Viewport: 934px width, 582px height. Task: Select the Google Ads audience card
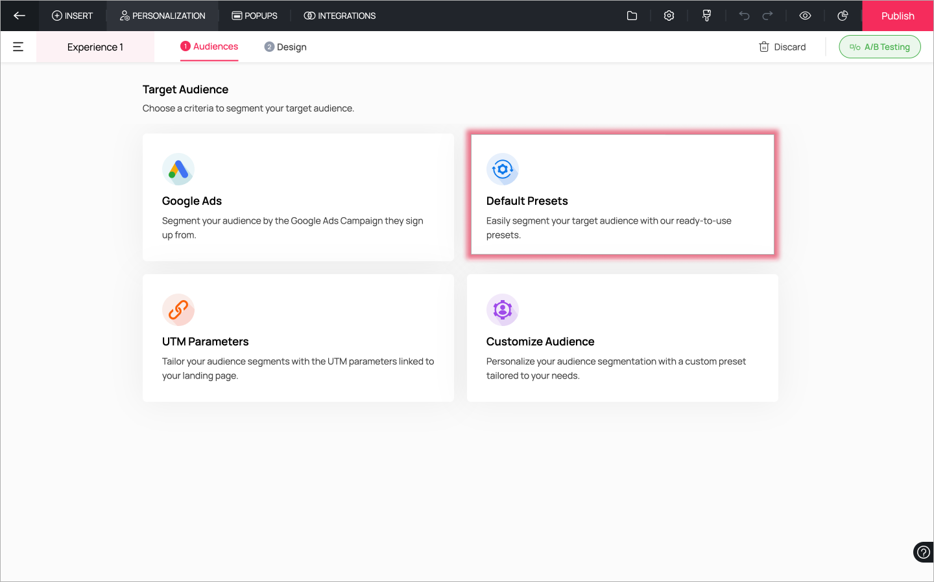(298, 197)
